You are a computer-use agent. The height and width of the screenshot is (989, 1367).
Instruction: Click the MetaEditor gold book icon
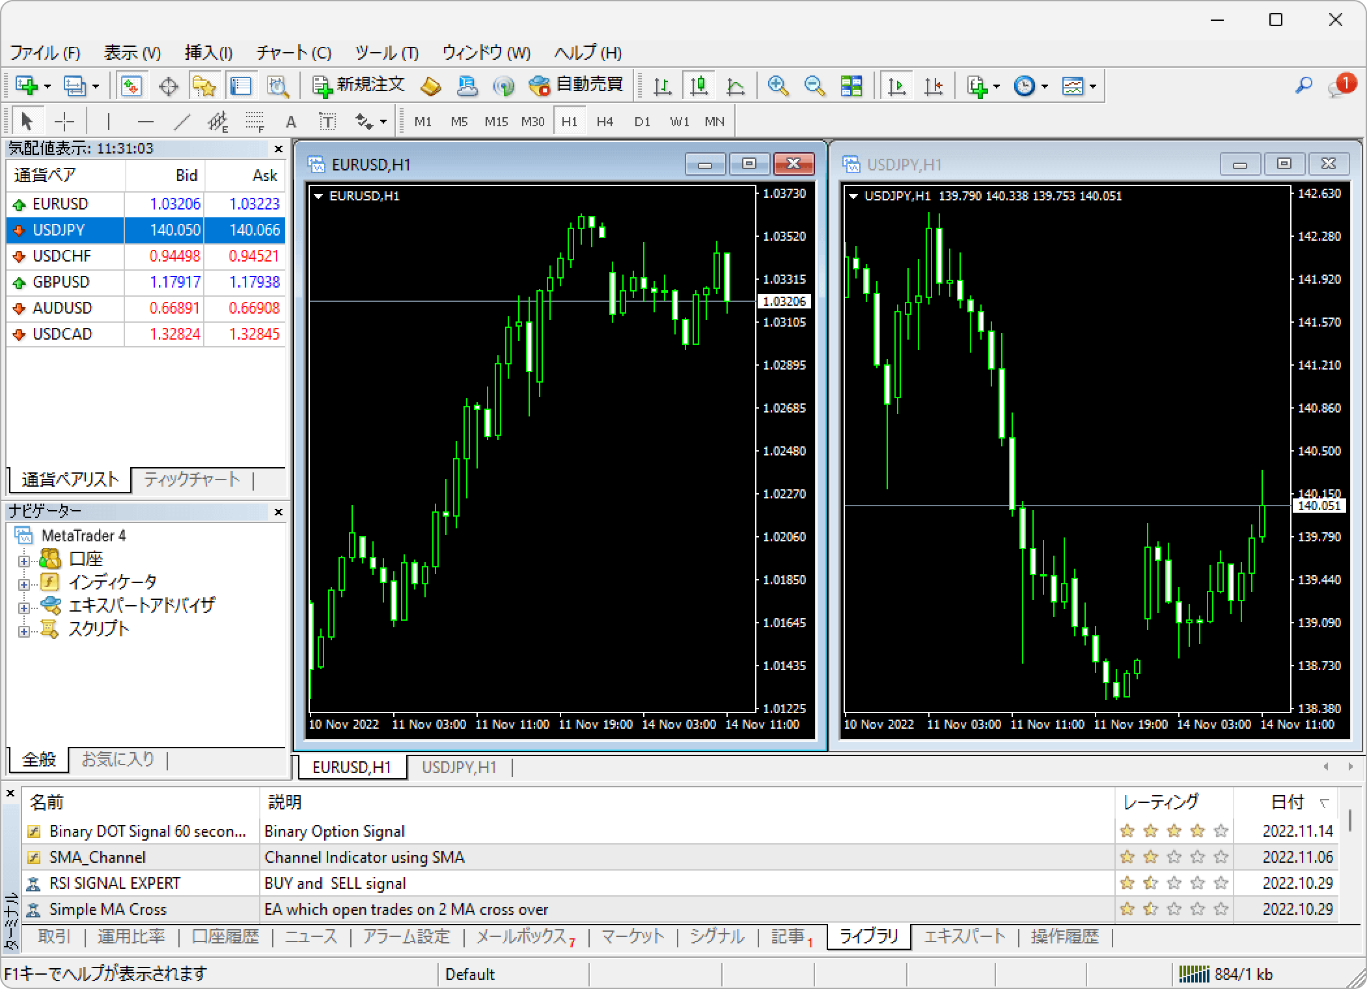click(x=430, y=85)
